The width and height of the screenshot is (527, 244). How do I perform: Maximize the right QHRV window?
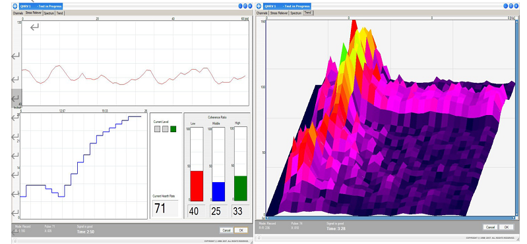tap(511, 6)
